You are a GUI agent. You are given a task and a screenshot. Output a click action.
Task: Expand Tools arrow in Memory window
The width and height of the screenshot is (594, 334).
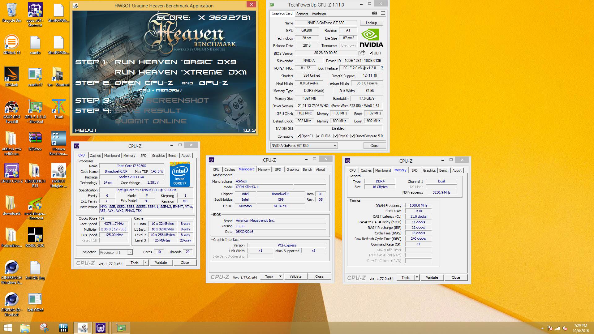[417, 277]
